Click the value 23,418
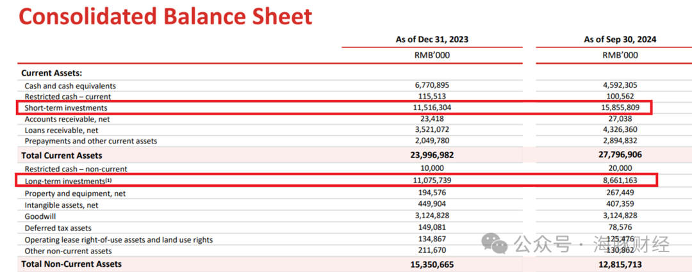692x272 pixels. (432, 118)
